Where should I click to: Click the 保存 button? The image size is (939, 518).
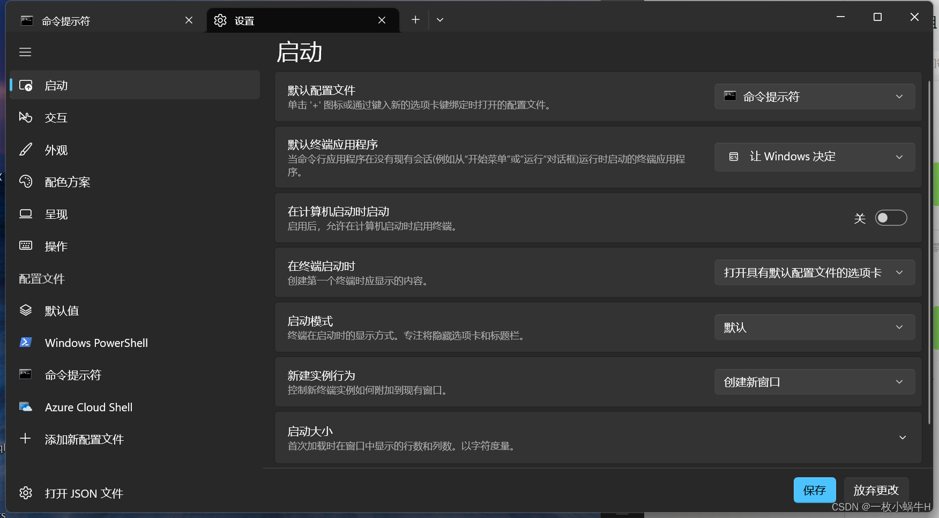tap(815, 490)
